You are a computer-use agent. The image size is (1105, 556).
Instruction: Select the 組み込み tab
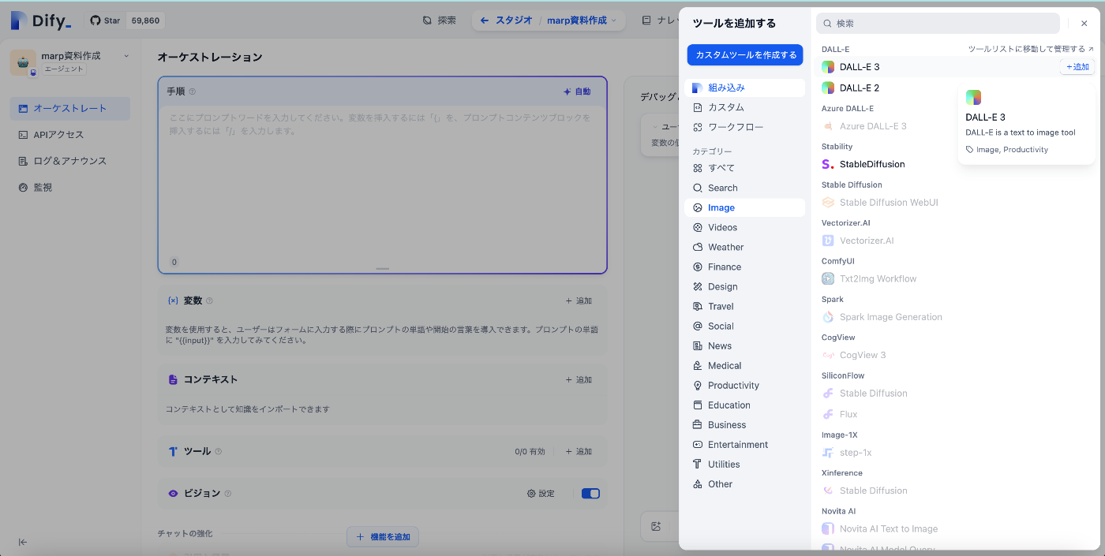pyautogui.click(x=744, y=88)
